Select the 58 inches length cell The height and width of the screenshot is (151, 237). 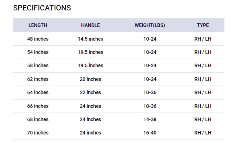click(38, 65)
